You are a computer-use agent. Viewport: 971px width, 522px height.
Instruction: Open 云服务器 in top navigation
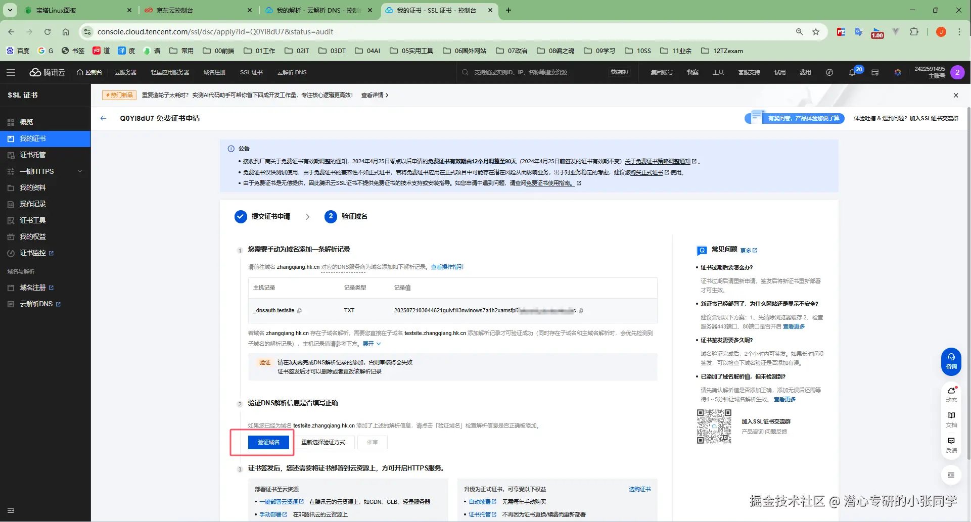125,72
